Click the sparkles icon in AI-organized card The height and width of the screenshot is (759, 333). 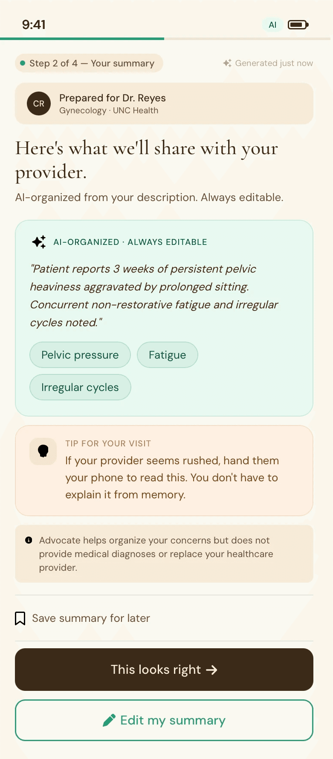39,242
